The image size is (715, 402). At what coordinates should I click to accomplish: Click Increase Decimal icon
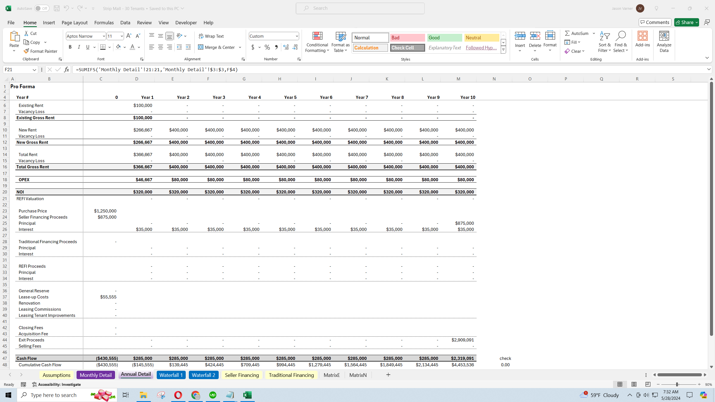point(286,47)
